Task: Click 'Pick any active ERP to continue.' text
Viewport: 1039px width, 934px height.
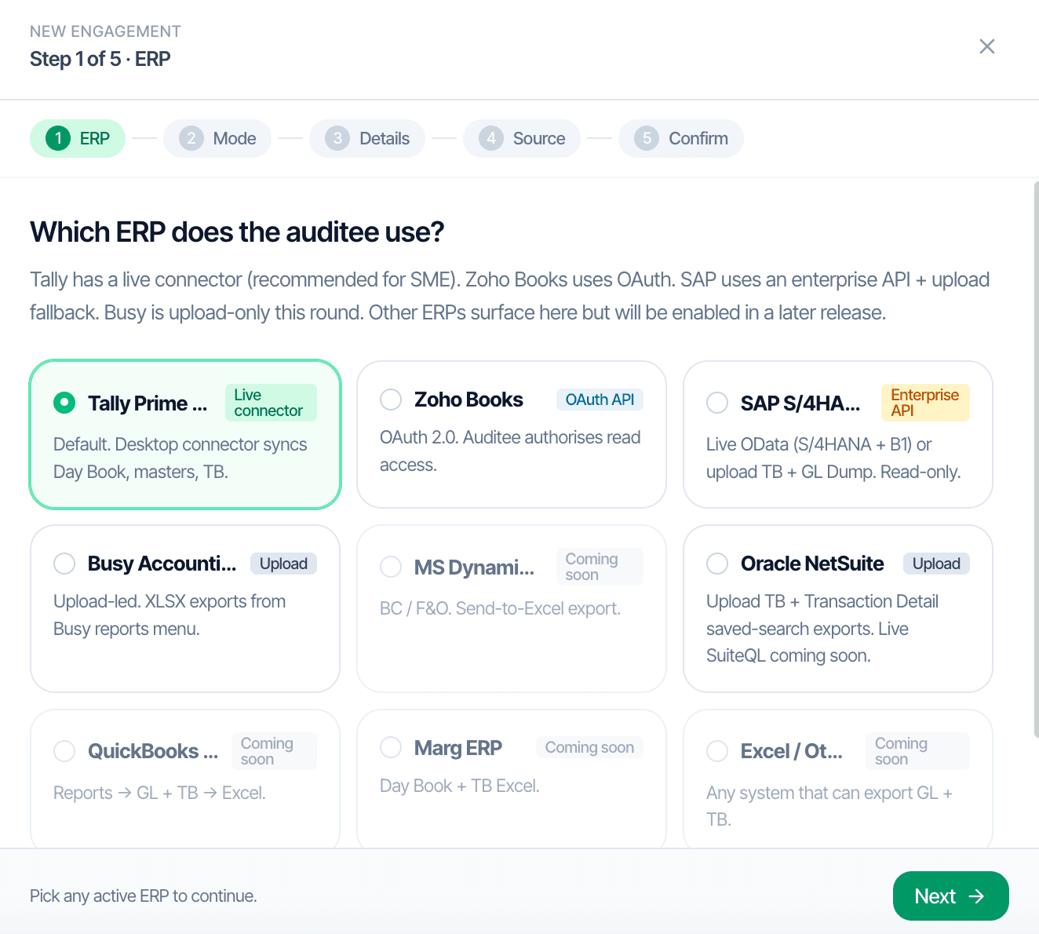Action: [144, 896]
